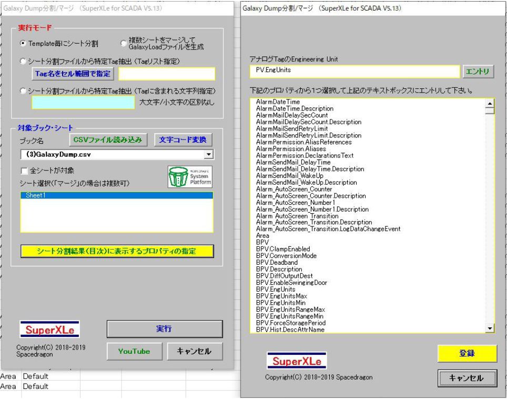Select the Area property in the list

pos(262,236)
